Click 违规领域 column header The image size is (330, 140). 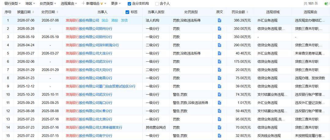273,12
